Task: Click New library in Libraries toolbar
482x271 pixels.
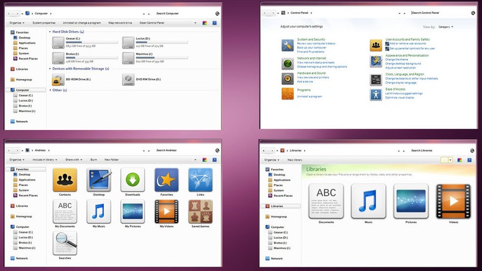Action: pos(295,160)
